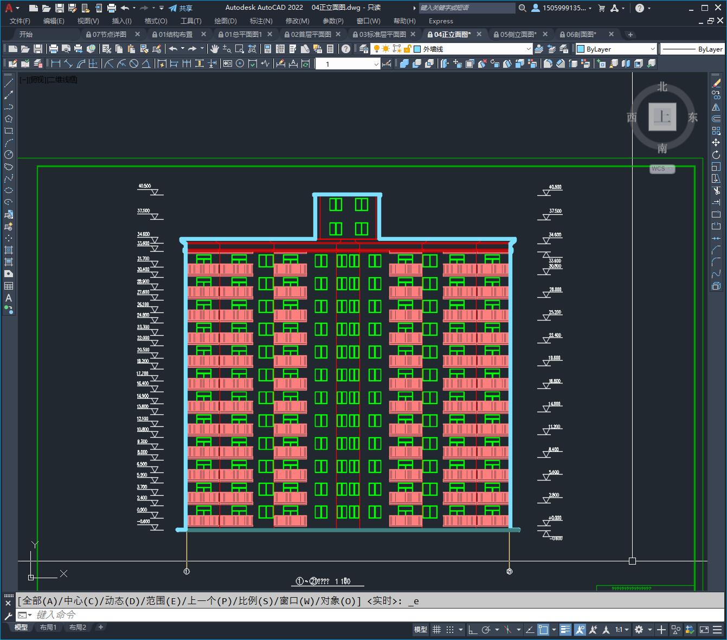The image size is (727, 640).
Task: Toggle clean screen icon in status bar
Action: [x=704, y=630]
